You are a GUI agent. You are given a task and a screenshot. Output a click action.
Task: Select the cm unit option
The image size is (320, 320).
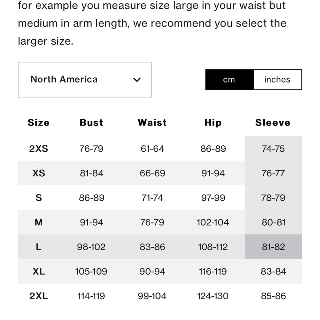229,80
